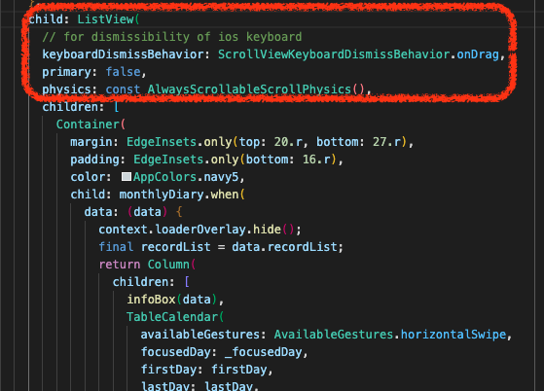Click children keyword under ListView

[70, 107]
